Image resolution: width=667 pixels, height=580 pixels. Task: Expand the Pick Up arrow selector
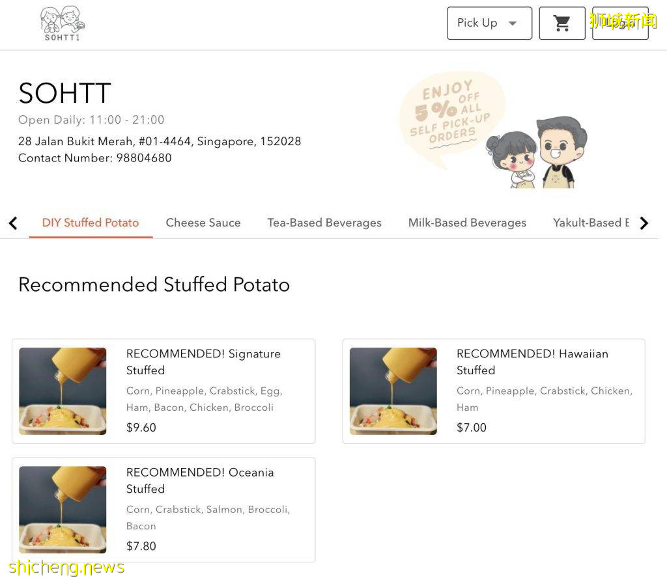[511, 23]
